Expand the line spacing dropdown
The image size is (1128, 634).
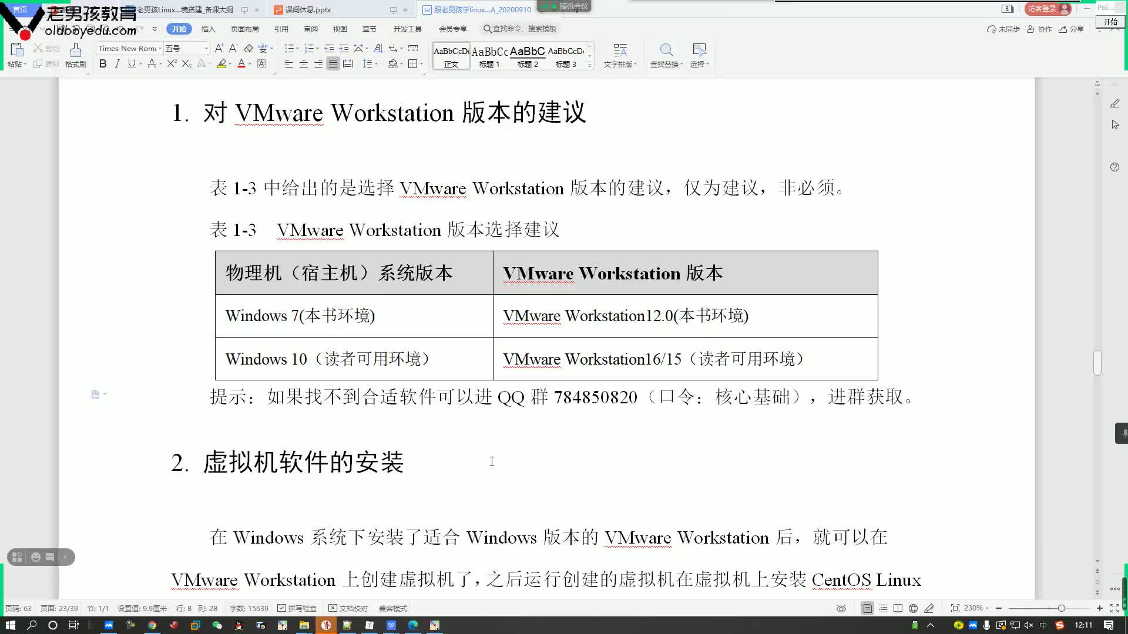pos(376,64)
